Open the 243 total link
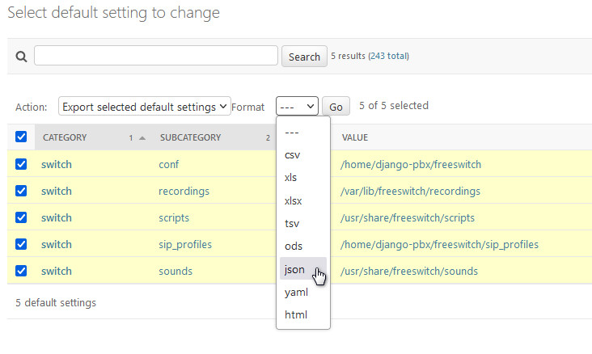Screen dimensions: 592x354 [x=388, y=57]
